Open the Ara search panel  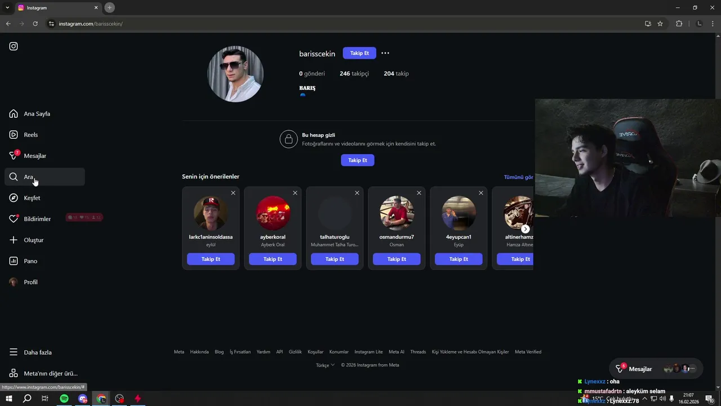(x=44, y=177)
